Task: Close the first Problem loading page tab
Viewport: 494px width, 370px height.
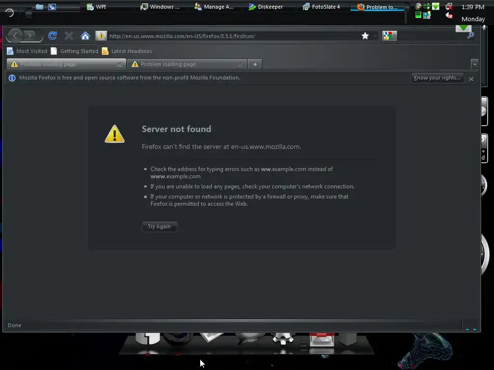Action: click(120, 65)
